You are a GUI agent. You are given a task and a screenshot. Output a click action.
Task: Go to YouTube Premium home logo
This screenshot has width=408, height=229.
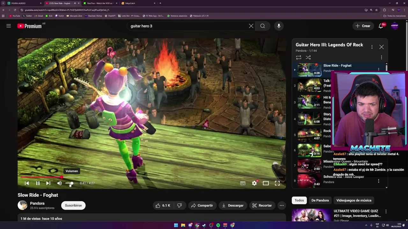29,26
